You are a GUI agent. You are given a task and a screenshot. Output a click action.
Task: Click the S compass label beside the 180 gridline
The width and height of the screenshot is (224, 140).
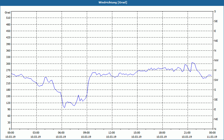(x=215, y=90)
